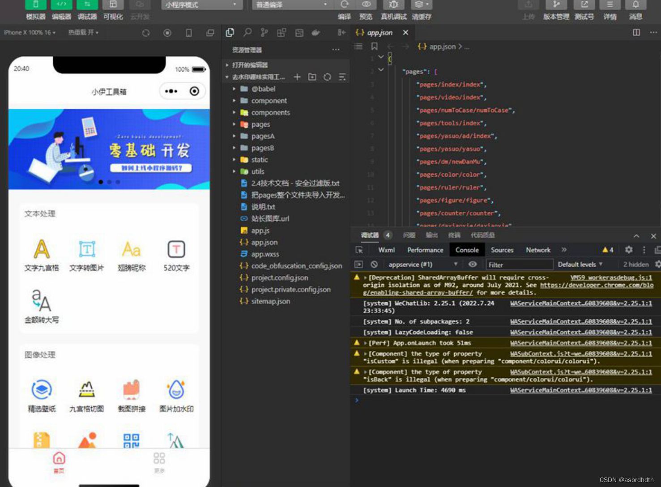
Task: Open the 模拟器 simulator panel
Action: (36, 10)
